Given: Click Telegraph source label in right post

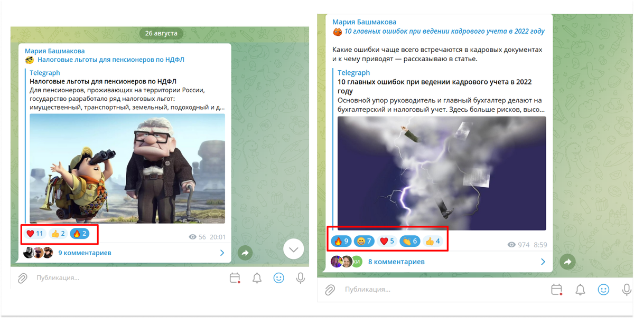Looking at the screenshot, I should (x=354, y=73).
